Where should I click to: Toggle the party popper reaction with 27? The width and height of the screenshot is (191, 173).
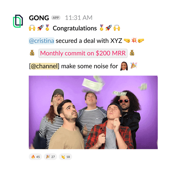tap(50, 157)
